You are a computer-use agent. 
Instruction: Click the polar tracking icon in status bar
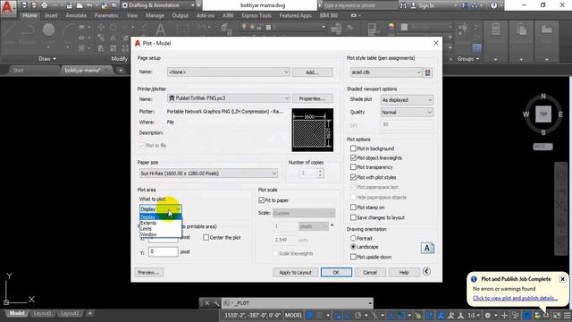(358, 315)
